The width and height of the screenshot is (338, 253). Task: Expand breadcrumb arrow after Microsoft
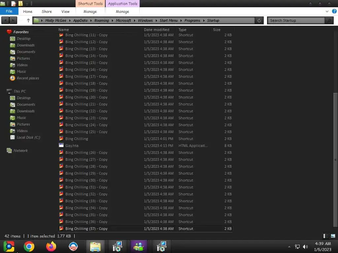click(135, 20)
